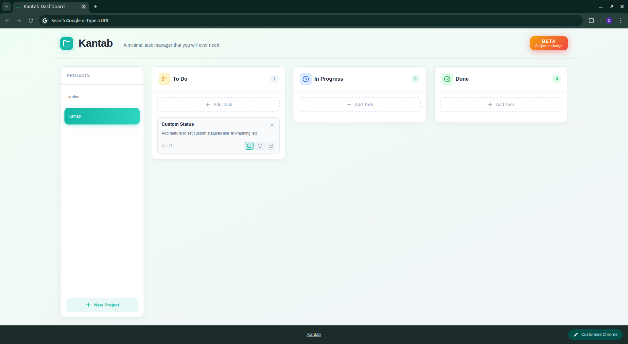Open the Chrome extensions puzzle icon
Screen dimensions: 628x344
click(592, 20)
